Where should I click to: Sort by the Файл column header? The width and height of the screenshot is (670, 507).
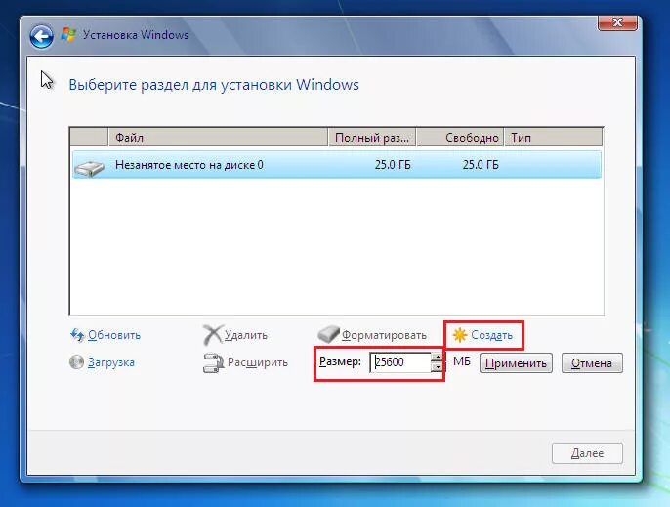coord(218,137)
